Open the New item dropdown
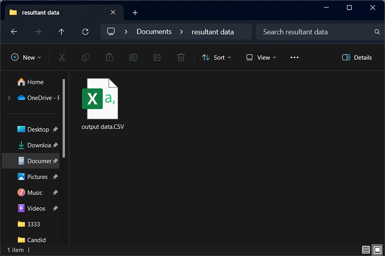Screen dimensions: 385x256 [x=26, y=58]
